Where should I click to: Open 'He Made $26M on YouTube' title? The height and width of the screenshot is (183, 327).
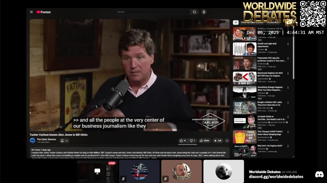tap(271, 118)
